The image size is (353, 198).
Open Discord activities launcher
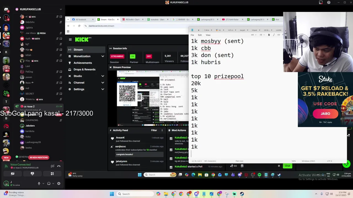point(52,174)
